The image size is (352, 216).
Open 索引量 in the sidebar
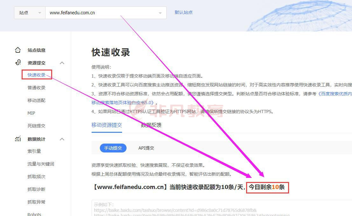click(34, 151)
